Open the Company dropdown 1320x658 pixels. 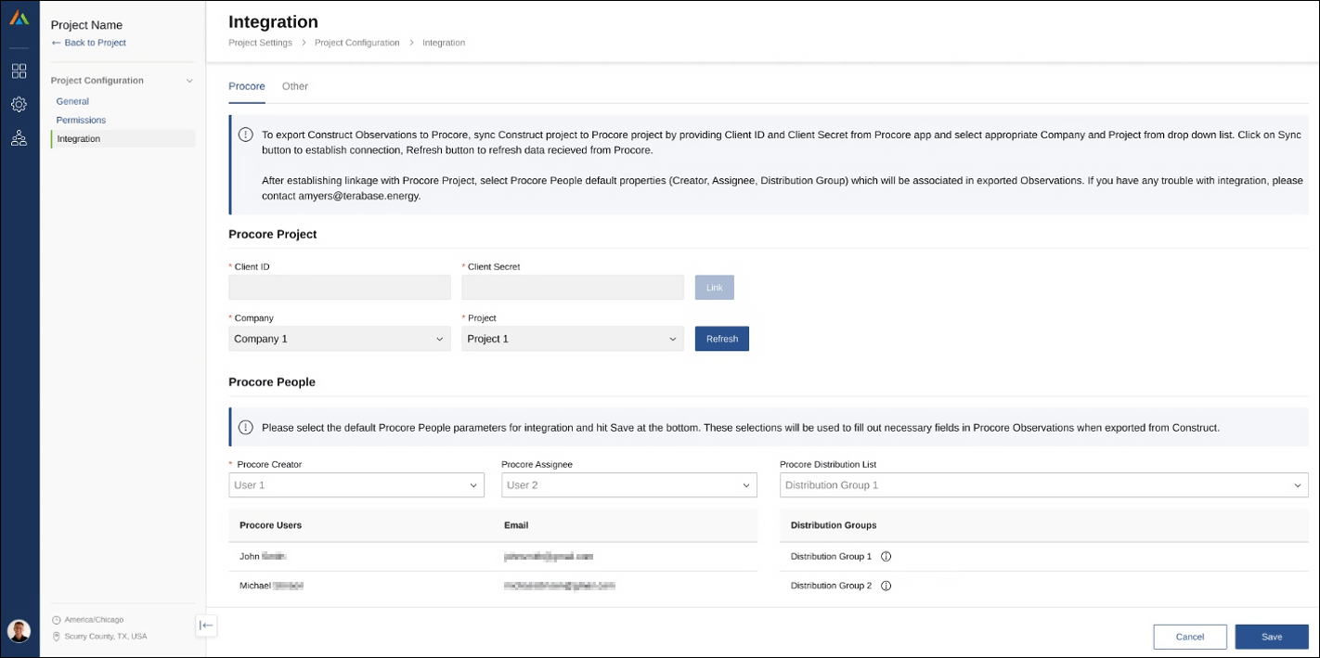(x=340, y=339)
